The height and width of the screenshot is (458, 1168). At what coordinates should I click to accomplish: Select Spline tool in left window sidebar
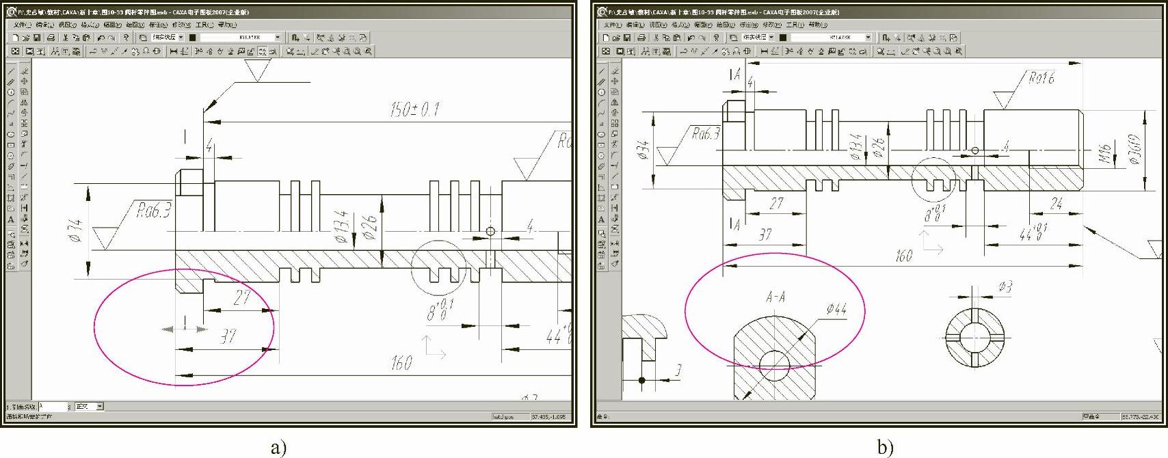[11, 113]
